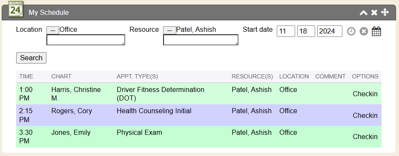Click the start date day field
399x156 pixels.
(x=306, y=31)
